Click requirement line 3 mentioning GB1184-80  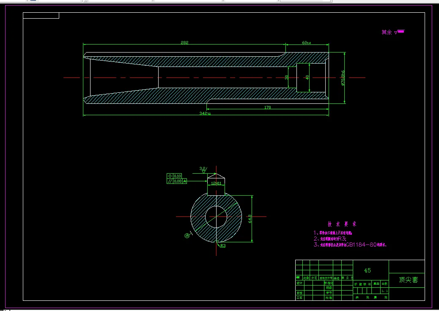(350, 244)
